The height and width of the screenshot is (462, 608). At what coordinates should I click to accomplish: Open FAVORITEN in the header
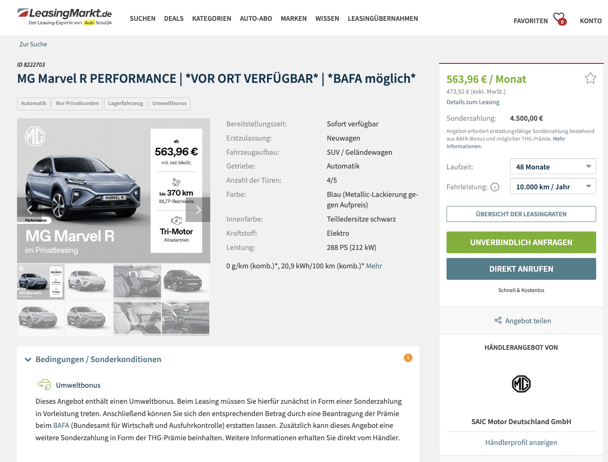point(530,21)
